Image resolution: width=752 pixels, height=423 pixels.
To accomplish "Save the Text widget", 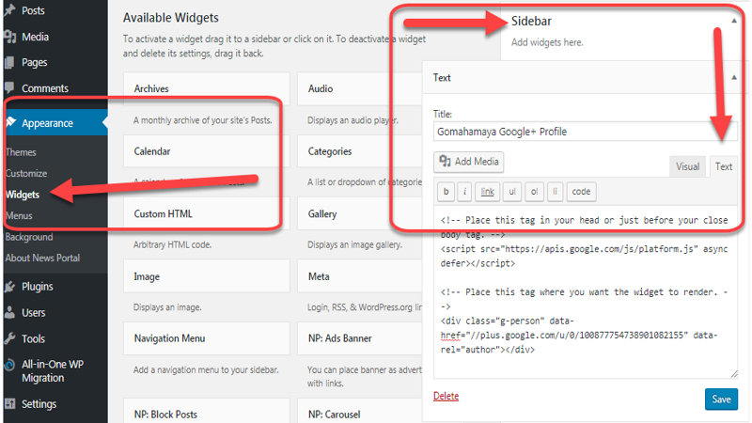I will pyautogui.click(x=721, y=399).
